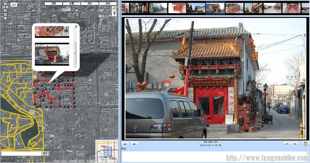Close the photo popup balloon on map
The image size is (310, 163).
(x=76, y=27)
